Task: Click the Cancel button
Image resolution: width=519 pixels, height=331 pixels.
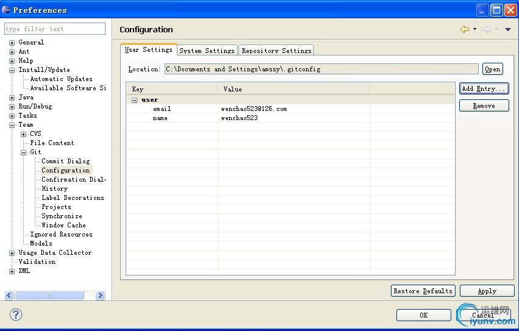Action: pos(483,315)
